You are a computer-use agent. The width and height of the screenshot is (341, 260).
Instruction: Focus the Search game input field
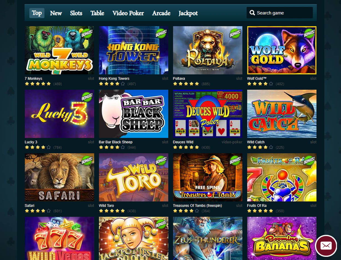pos(280,13)
